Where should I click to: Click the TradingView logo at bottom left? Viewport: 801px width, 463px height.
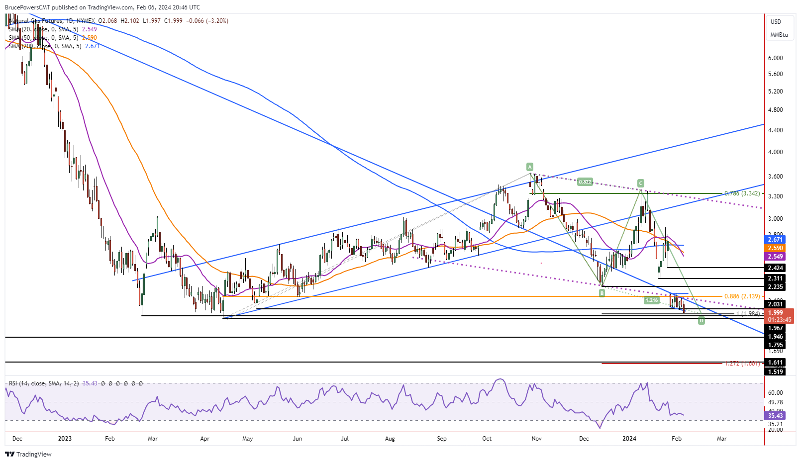click(x=28, y=454)
